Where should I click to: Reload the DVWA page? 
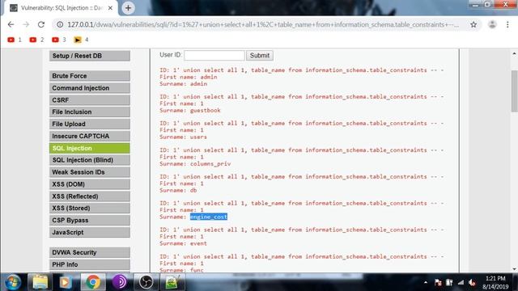tap(41, 24)
